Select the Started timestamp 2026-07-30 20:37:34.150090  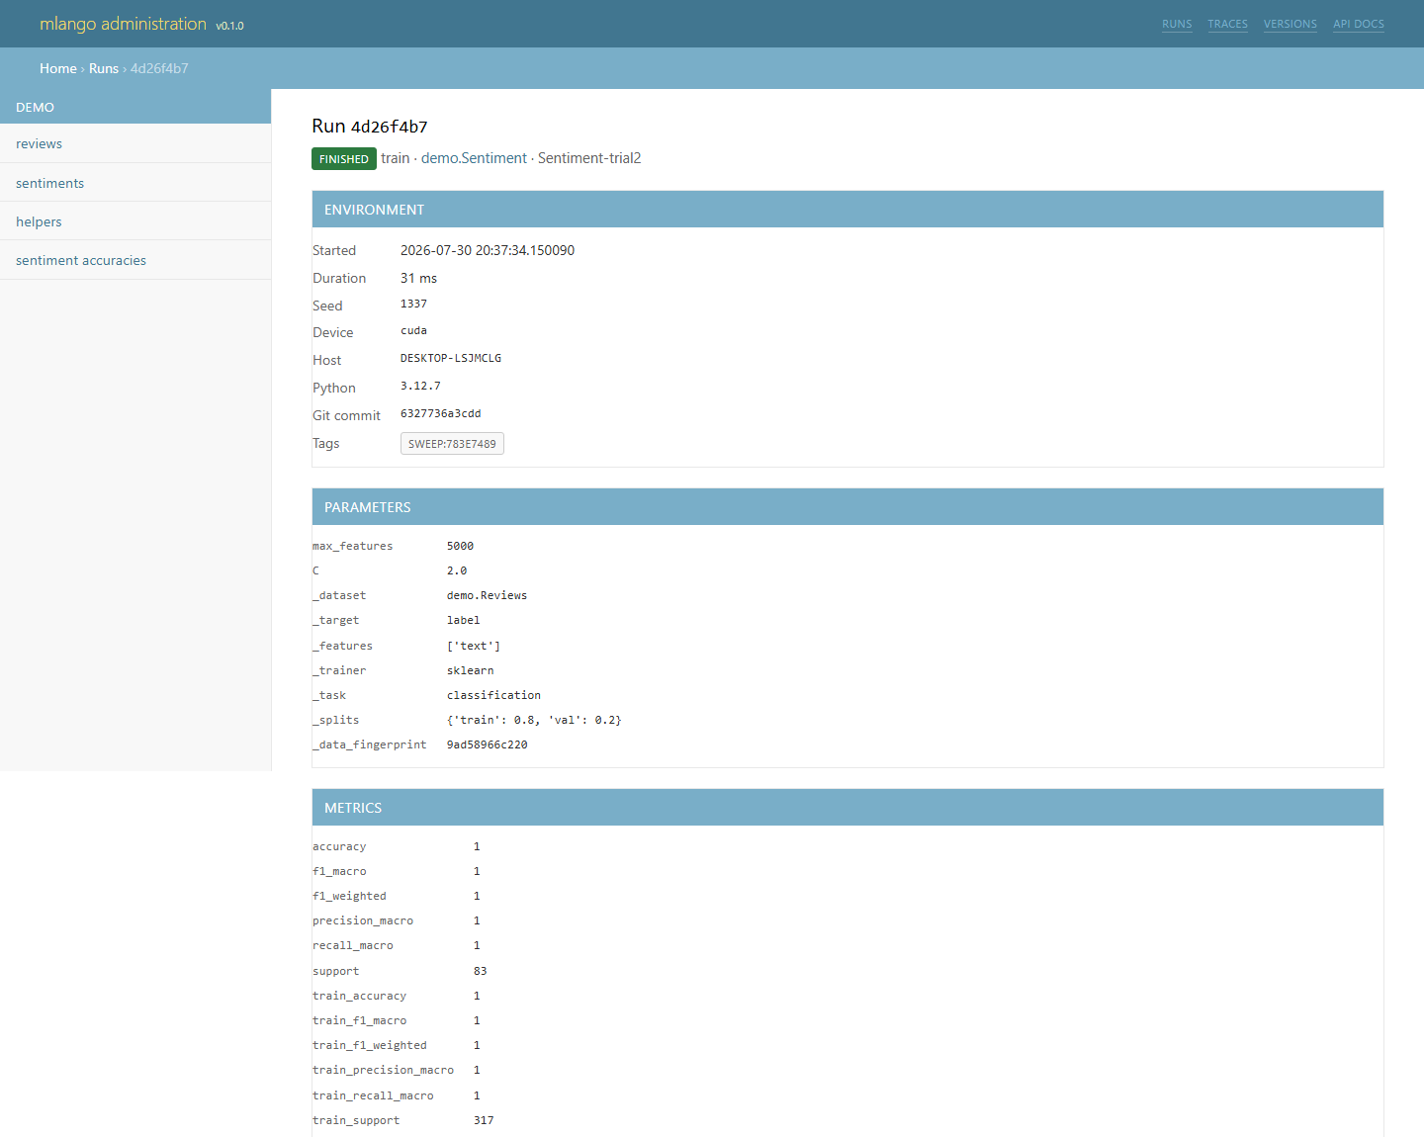(488, 250)
